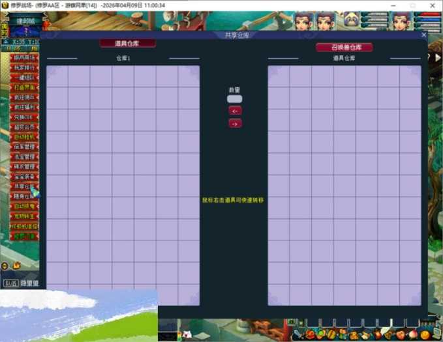Image resolution: width=443 pixels, height=342 pixels.
Task: Click the round gold coin icon lower left
Action: (5, 266)
